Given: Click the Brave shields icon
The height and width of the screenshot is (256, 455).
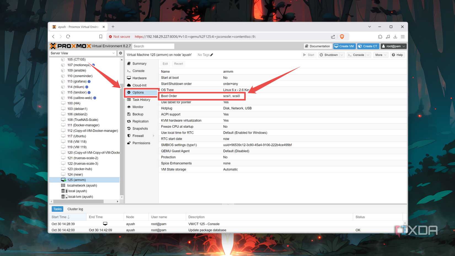Looking at the screenshot, I should pyautogui.click(x=342, y=36).
